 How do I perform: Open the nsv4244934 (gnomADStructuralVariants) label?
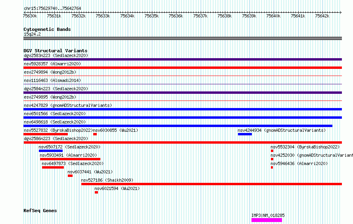282,130
